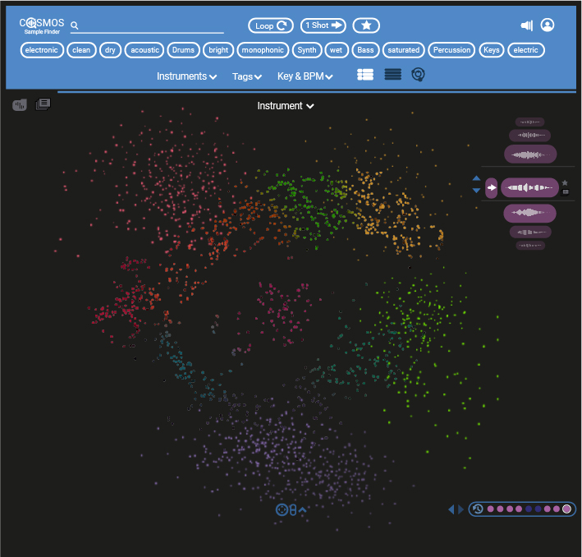This screenshot has width=582, height=557.
Task: Click the purple arrow export button
Action: coord(492,187)
